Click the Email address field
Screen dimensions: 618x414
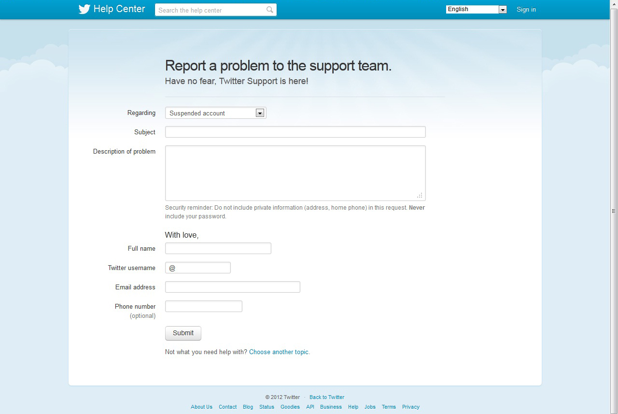(x=232, y=287)
